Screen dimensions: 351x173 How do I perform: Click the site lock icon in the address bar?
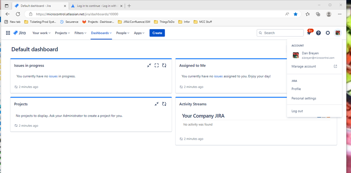[x=31, y=14]
